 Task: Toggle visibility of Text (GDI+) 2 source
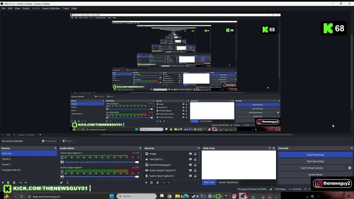(190, 159)
